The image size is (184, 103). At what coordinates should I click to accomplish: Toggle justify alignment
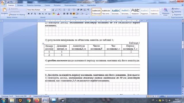click(x=74, y=14)
